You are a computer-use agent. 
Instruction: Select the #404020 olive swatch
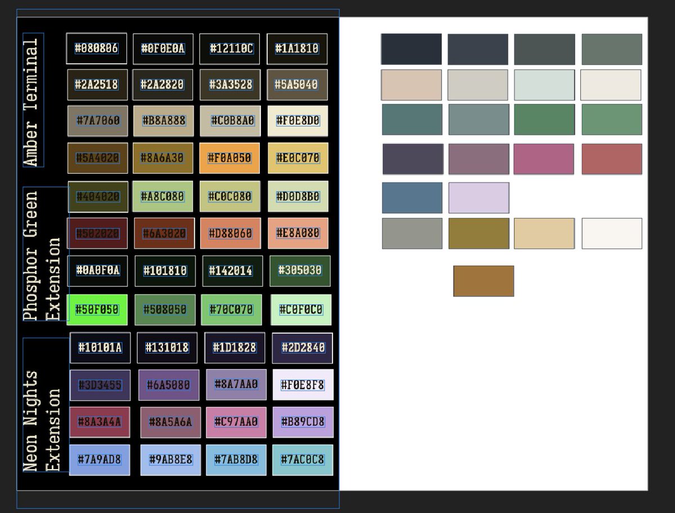tap(98, 196)
